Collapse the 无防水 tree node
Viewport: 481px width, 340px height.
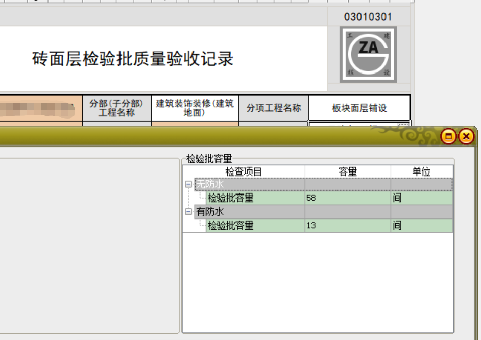(x=188, y=184)
